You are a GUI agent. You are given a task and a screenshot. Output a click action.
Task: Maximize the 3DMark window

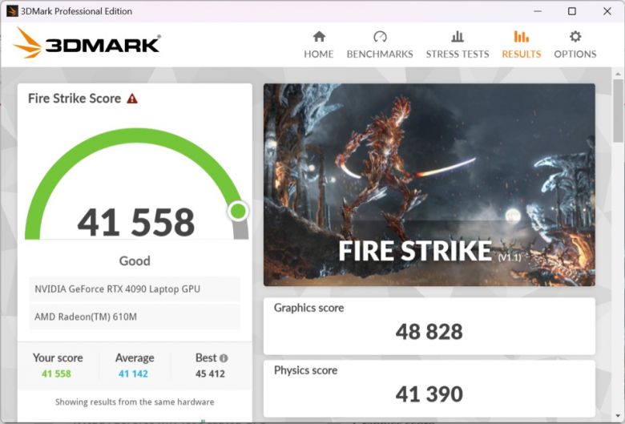572,11
